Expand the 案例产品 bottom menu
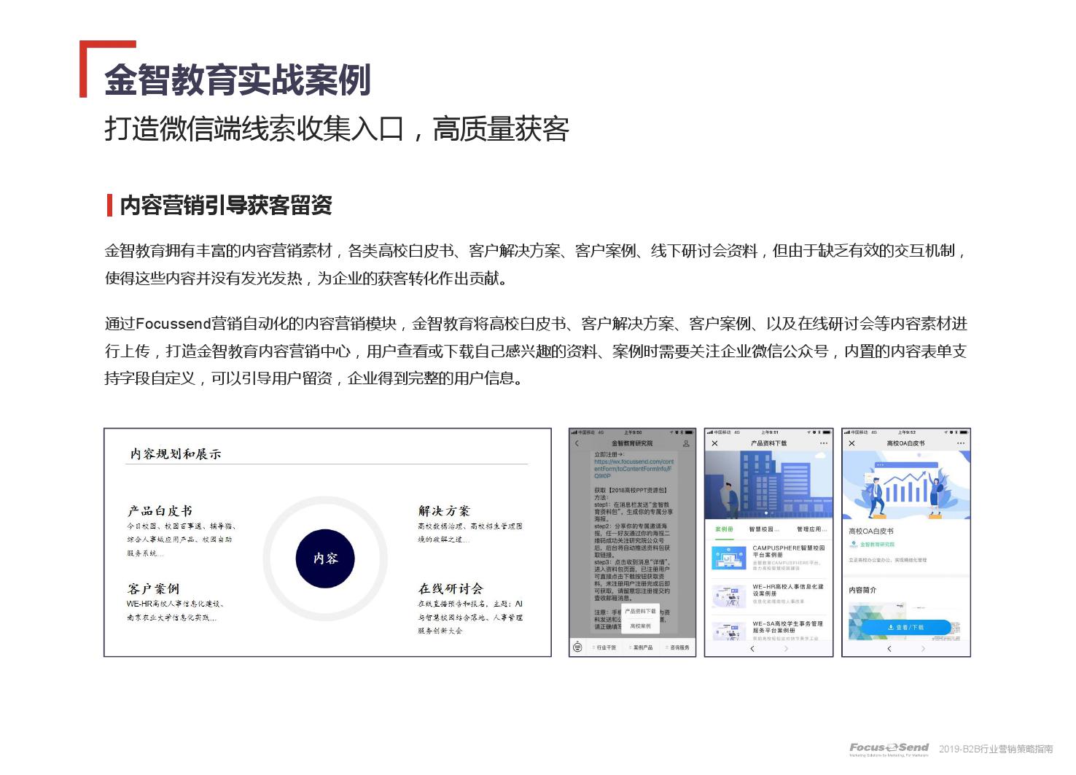The image size is (1076, 775). 642,647
